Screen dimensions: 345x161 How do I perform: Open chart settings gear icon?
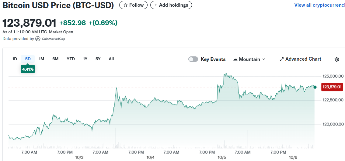coord(337,59)
